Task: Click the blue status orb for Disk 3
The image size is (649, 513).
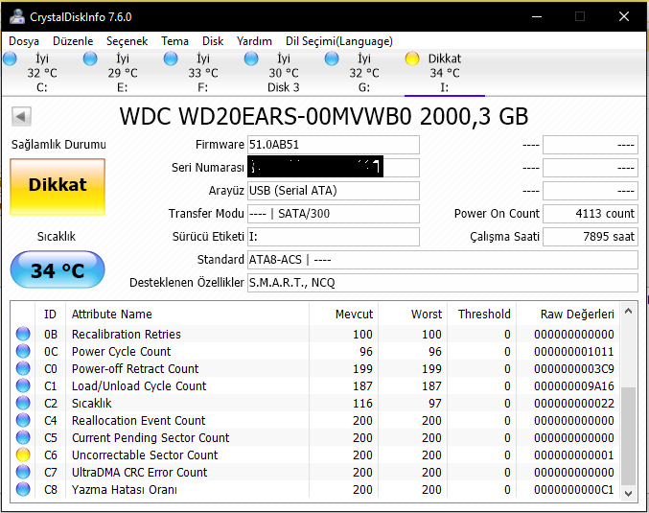Action: [x=251, y=58]
